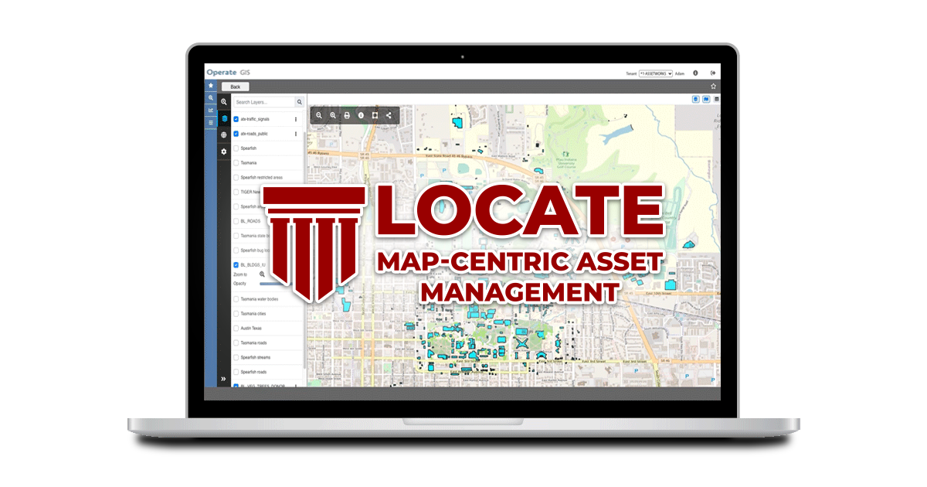
Task: Switch to the search tab in the sidebar
Action: 210,98
